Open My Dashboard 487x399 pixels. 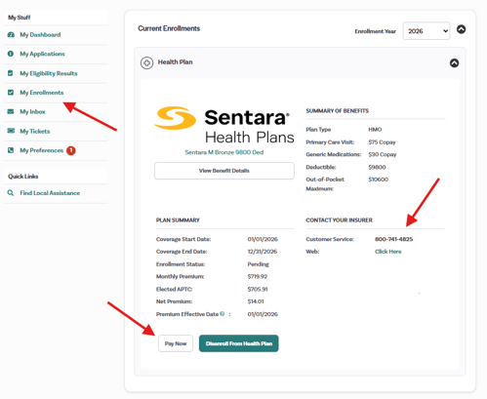40,35
